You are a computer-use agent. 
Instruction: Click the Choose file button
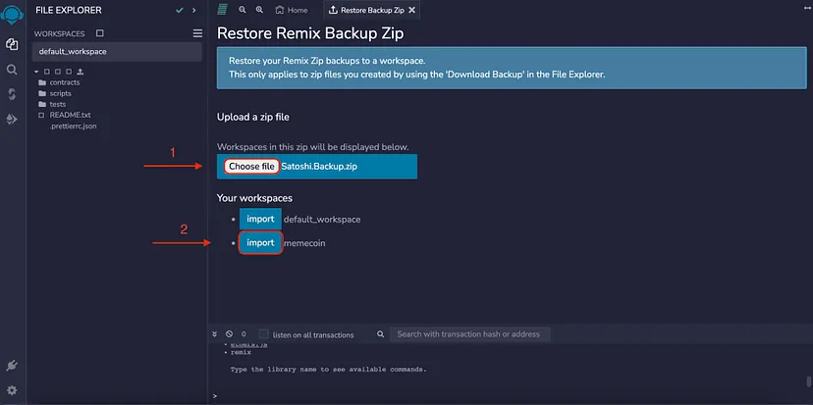click(x=252, y=167)
